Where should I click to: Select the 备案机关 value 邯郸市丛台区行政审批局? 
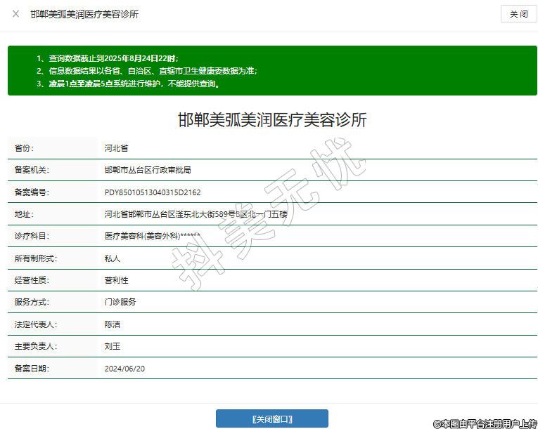[x=148, y=170]
